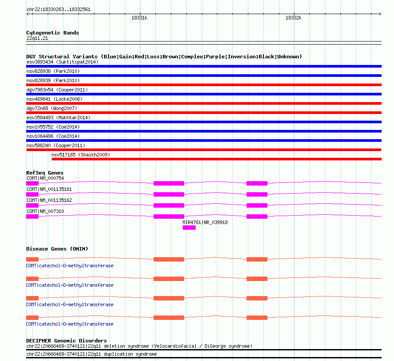Click nsv1055752 (Coe2014) variant label
Viewport: 394px width, 361px height.
pyautogui.click(x=53, y=127)
